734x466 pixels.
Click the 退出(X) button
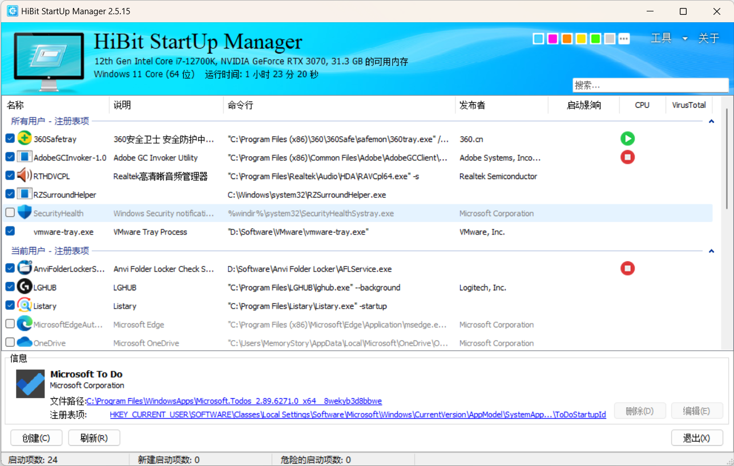click(x=697, y=438)
